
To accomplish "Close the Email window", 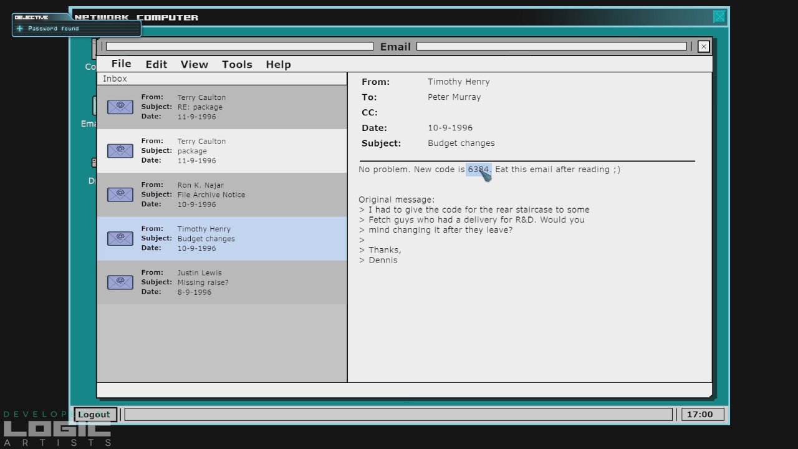I will click(703, 47).
